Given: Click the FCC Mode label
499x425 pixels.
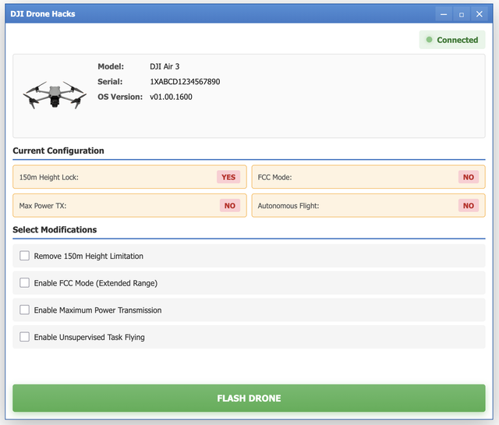Looking at the screenshot, I should click(274, 177).
